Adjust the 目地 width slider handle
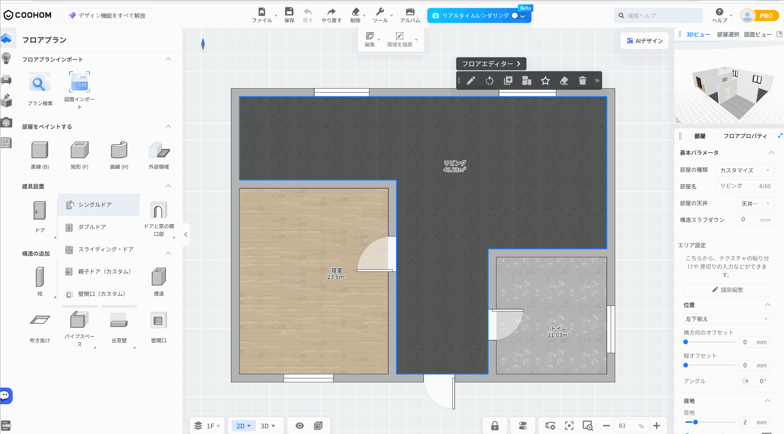The height and width of the screenshot is (434, 784). 695,422
